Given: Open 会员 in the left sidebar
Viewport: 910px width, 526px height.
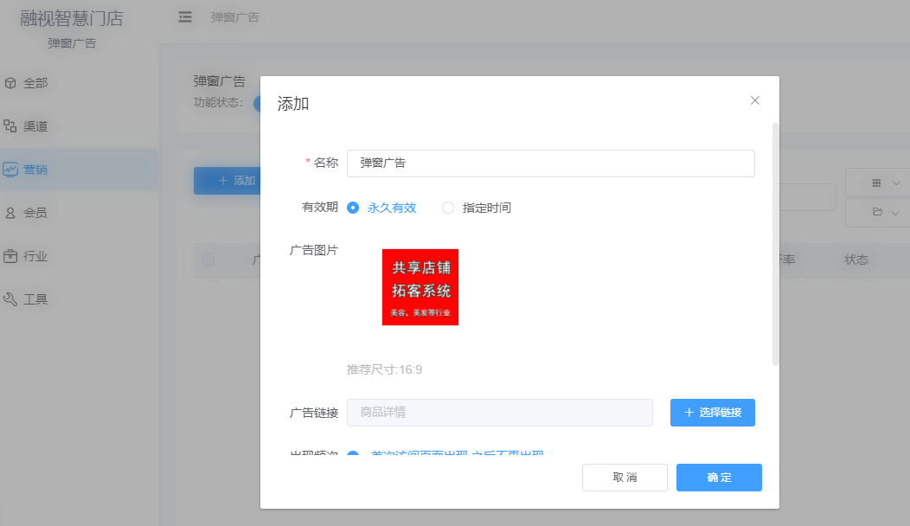Looking at the screenshot, I should [x=79, y=213].
